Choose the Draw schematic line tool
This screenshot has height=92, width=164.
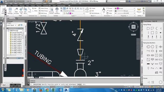(30, 10)
